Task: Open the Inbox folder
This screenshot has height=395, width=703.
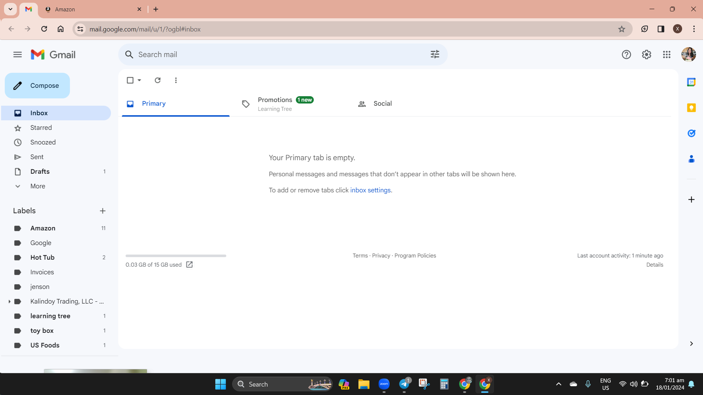Action: (x=56, y=113)
